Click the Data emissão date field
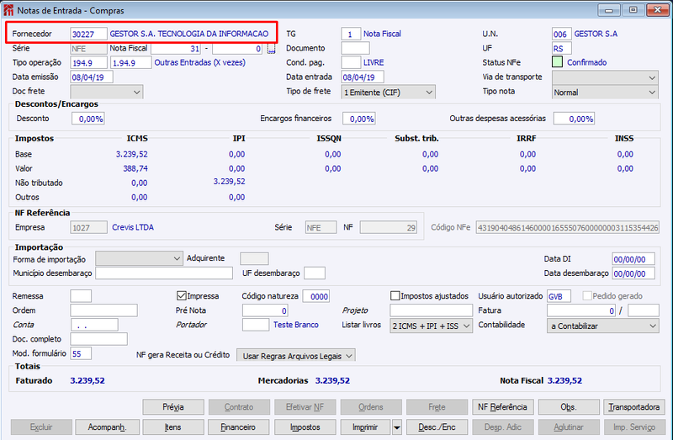This screenshot has height=440, width=673. coord(92,77)
